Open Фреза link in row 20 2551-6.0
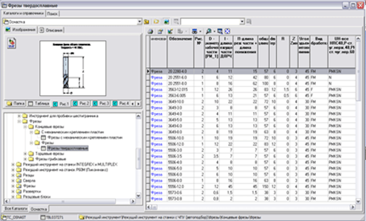 (x=156, y=77)
